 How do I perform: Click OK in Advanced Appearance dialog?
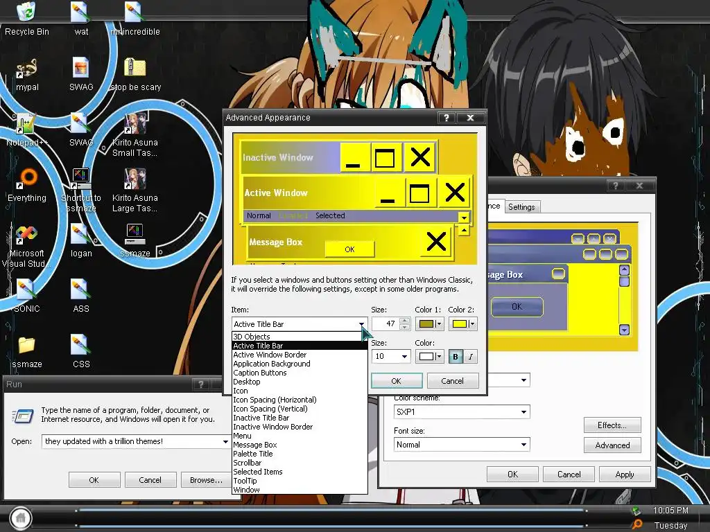(x=396, y=381)
